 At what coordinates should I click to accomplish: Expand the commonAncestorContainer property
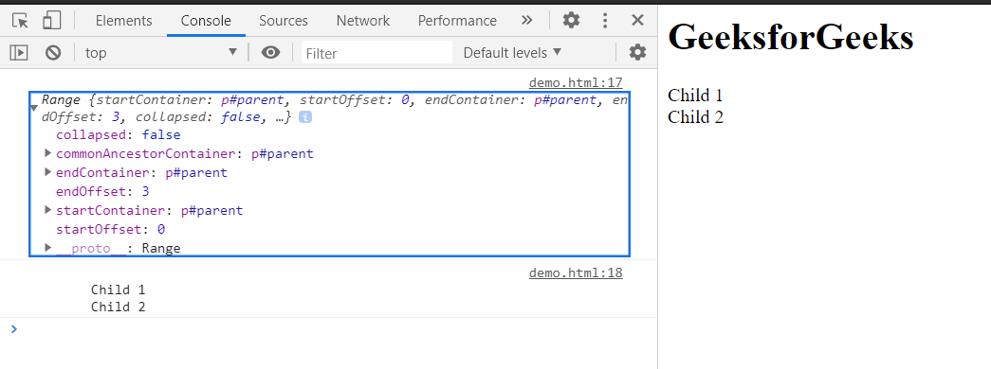pos(48,153)
